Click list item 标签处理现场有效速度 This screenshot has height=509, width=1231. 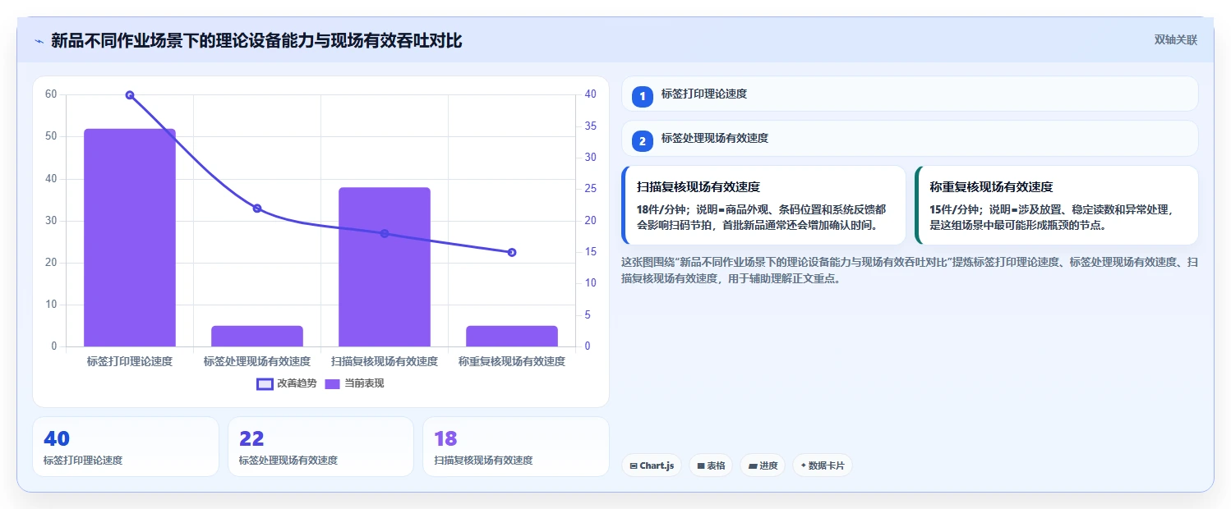[x=910, y=138]
